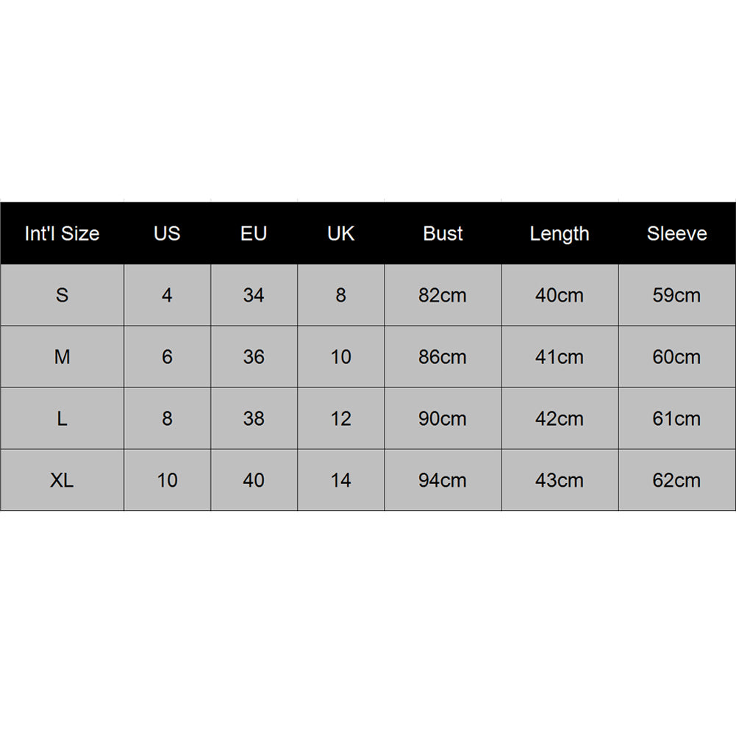
Task: Select the Bust column header
Action: click(443, 234)
